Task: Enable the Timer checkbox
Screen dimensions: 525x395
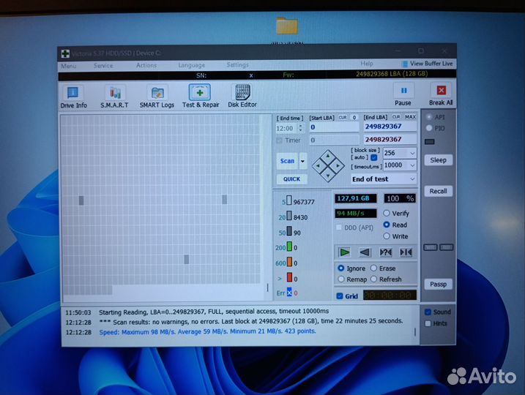Action: click(x=279, y=140)
